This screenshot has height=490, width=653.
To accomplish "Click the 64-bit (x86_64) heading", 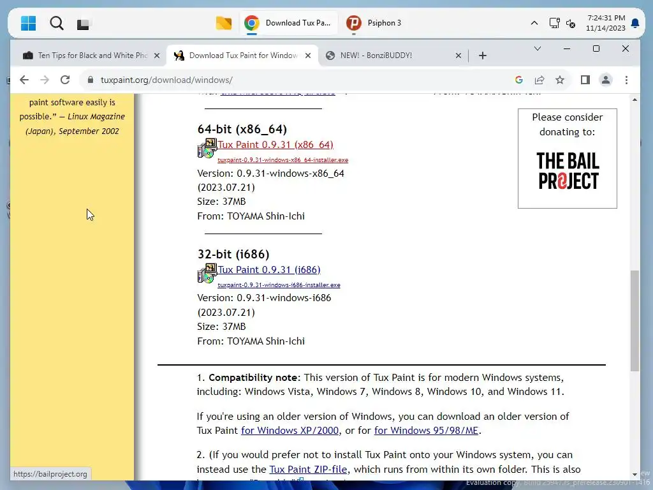I will [242, 129].
